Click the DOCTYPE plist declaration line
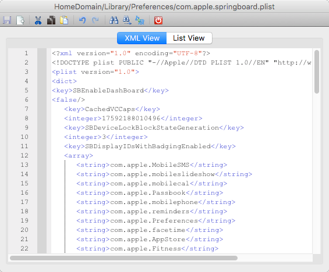 pyautogui.click(x=182, y=63)
